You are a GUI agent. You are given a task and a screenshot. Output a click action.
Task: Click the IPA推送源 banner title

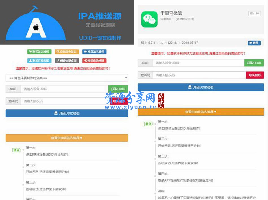[x=100, y=16]
